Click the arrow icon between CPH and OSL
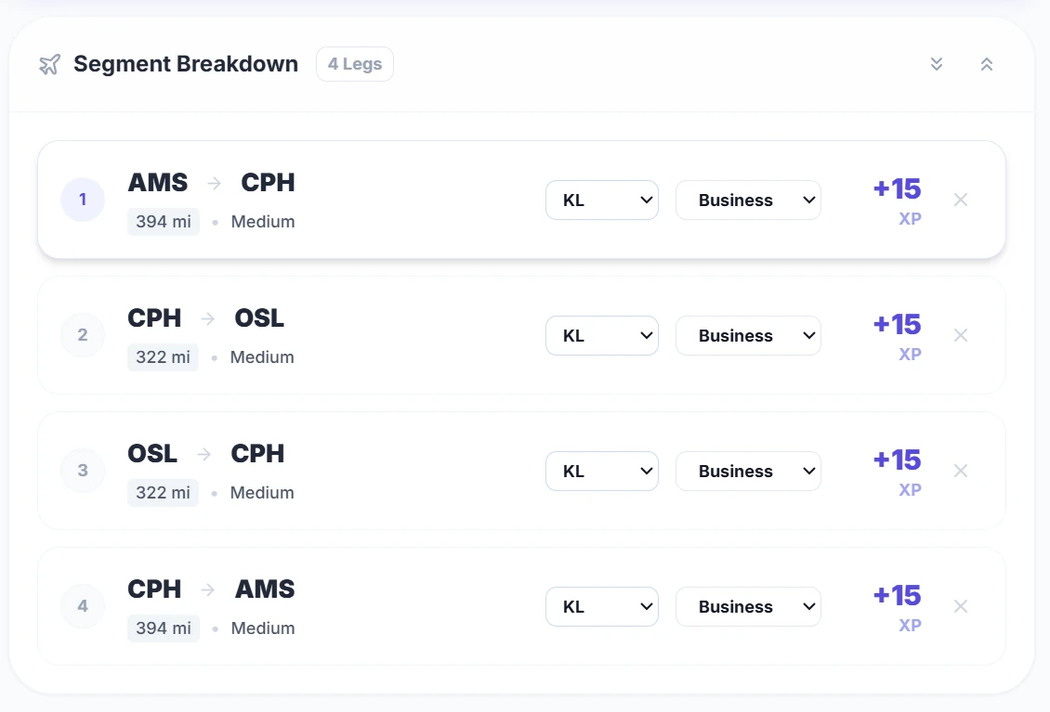Screen dimensions: 1050x712 coord(206,317)
